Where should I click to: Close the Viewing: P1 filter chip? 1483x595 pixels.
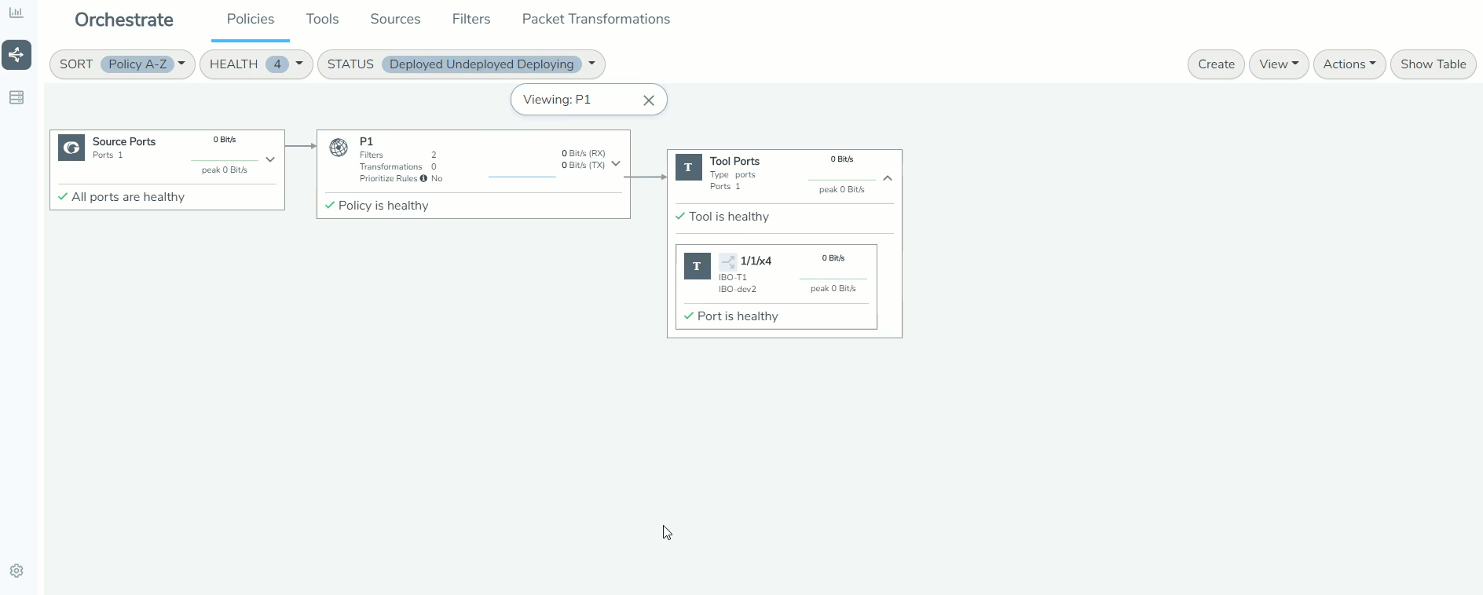click(x=648, y=100)
